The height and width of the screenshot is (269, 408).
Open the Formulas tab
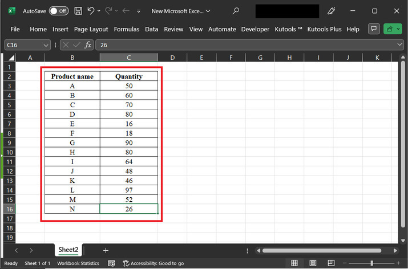coord(127,29)
